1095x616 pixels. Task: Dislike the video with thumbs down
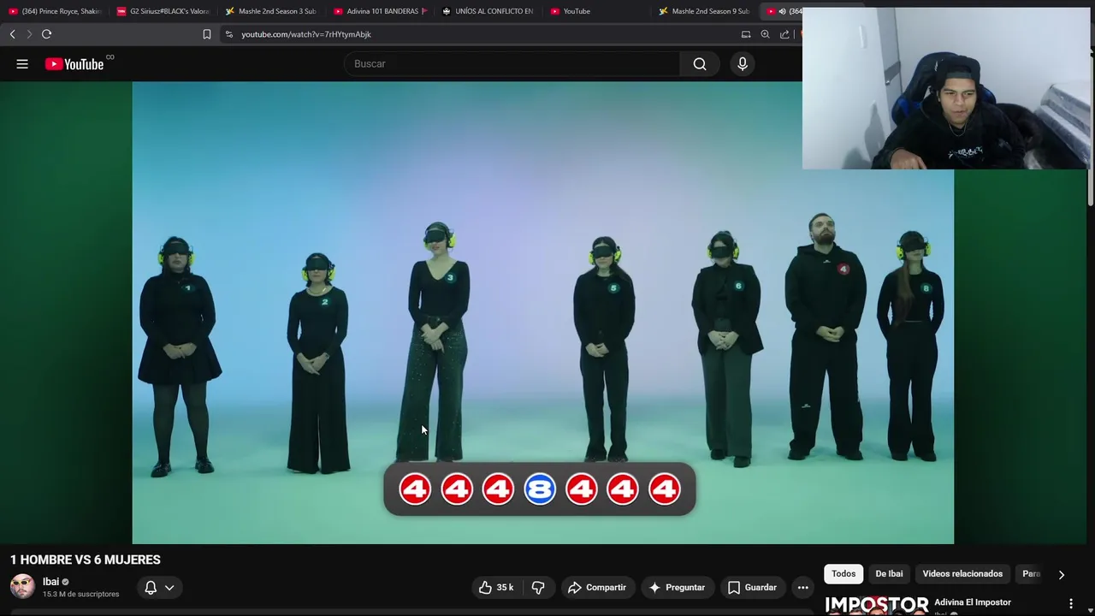[x=538, y=587]
